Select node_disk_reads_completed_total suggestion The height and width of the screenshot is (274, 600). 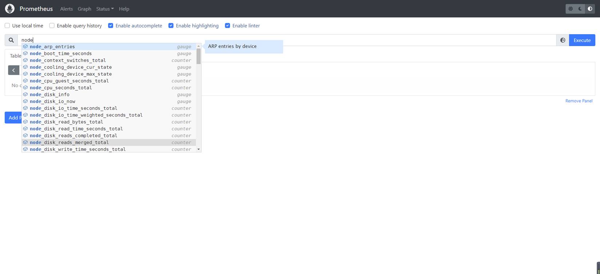pyautogui.click(x=109, y=136)
